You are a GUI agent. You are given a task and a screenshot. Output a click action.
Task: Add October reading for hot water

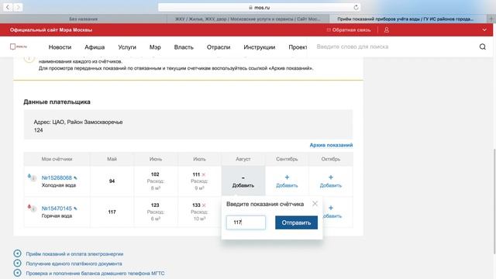(x=331, y=212)
